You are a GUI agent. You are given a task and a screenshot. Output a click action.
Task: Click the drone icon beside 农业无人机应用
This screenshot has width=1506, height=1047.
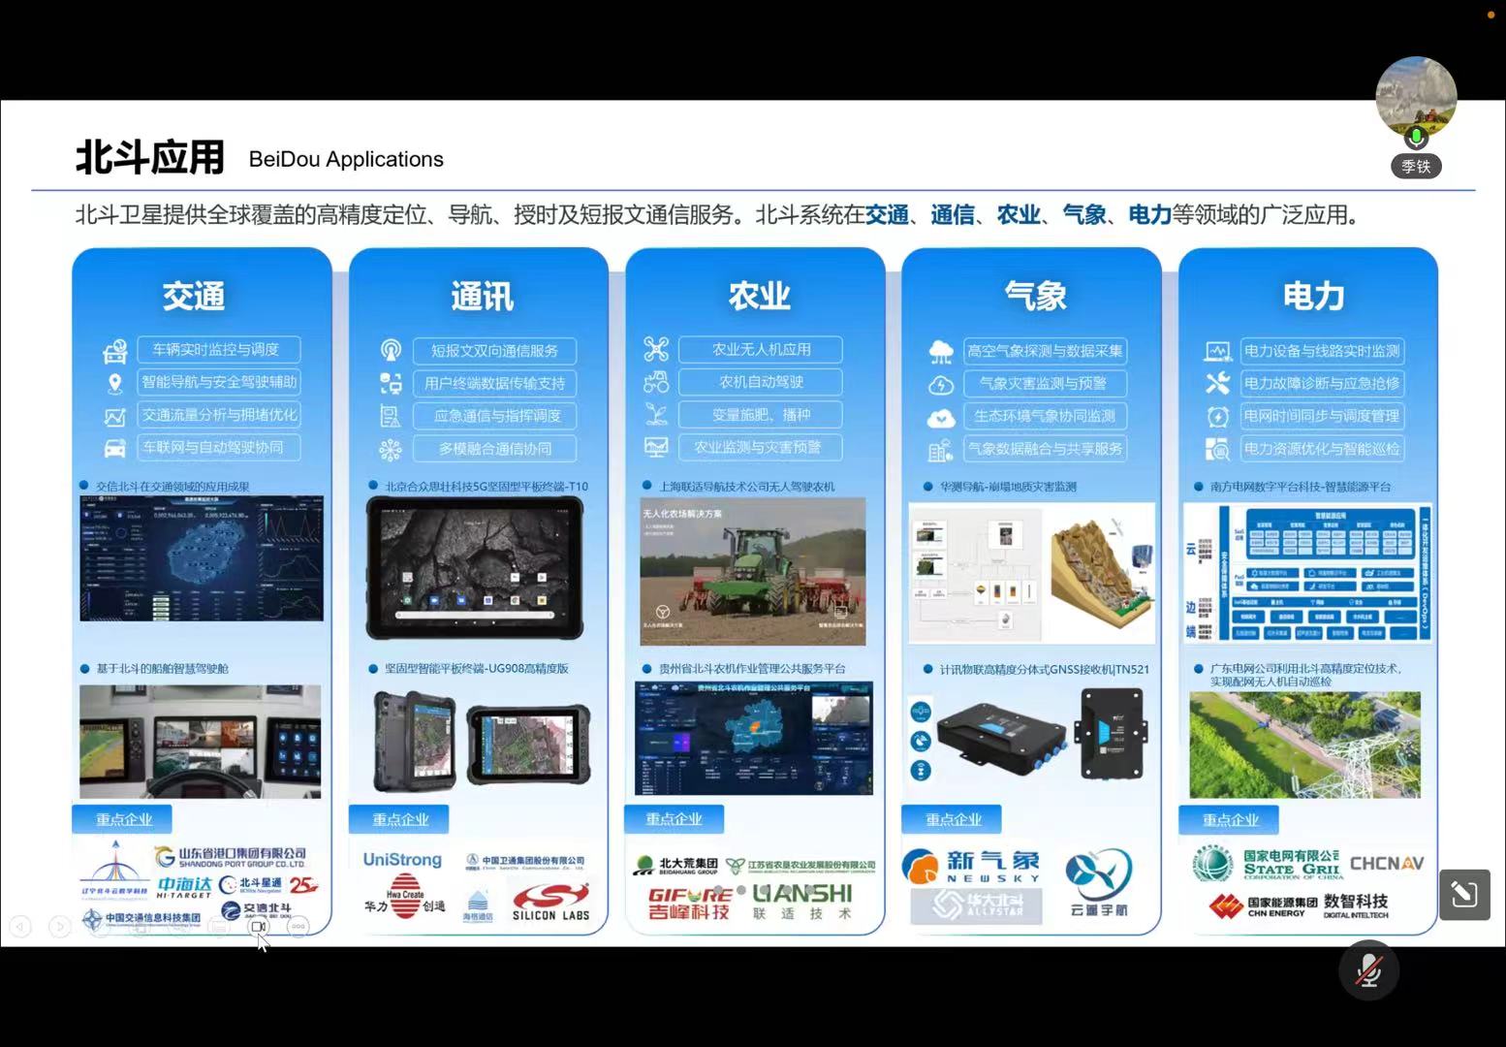(x=656, y=349)
